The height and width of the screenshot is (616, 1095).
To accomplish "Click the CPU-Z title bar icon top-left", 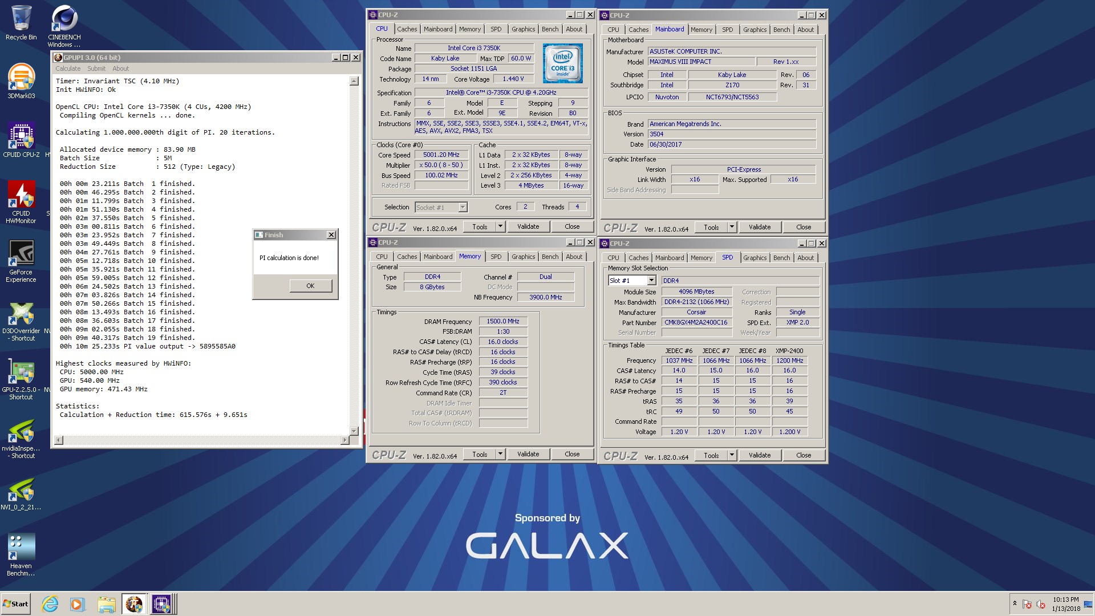I will (x=373, y=15).
